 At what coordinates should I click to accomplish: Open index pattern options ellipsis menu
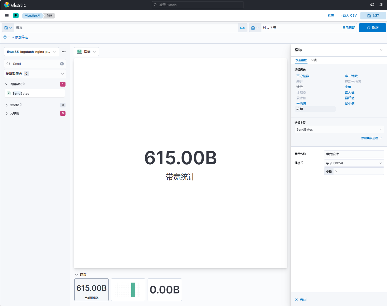[63, 52]
